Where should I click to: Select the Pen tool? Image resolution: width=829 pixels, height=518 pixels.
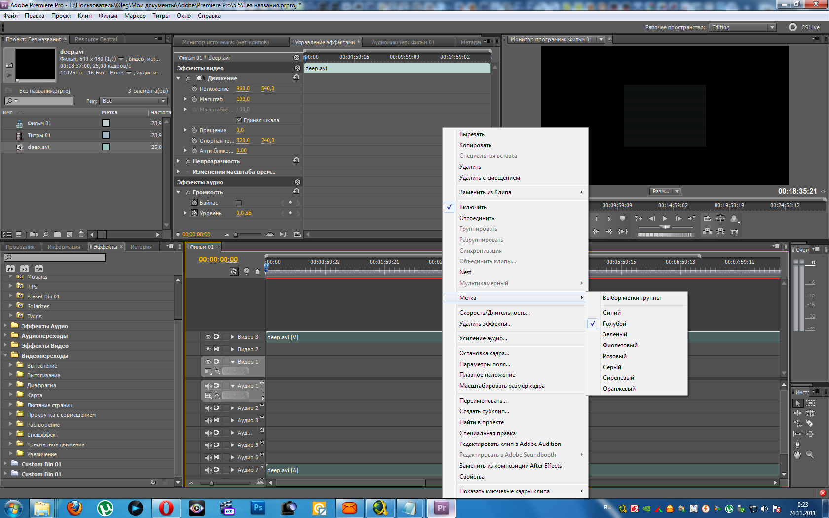coord(798,444)
